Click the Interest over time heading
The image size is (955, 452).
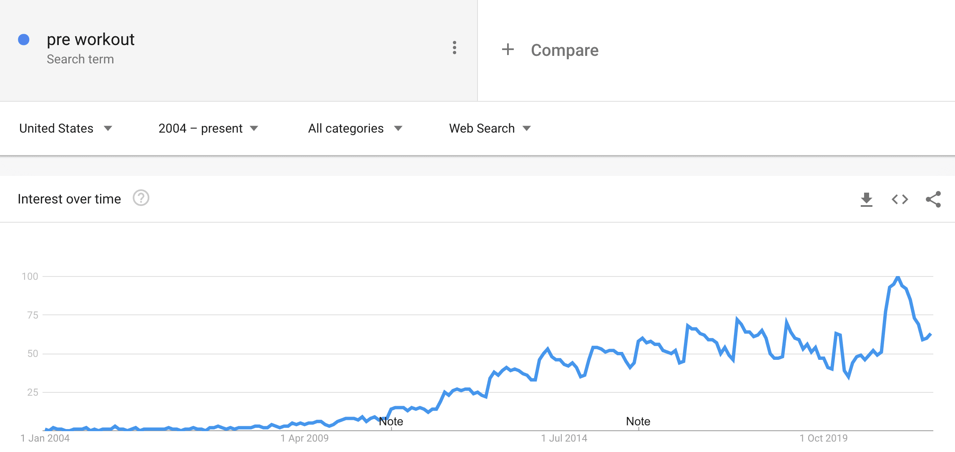[69, 199]
